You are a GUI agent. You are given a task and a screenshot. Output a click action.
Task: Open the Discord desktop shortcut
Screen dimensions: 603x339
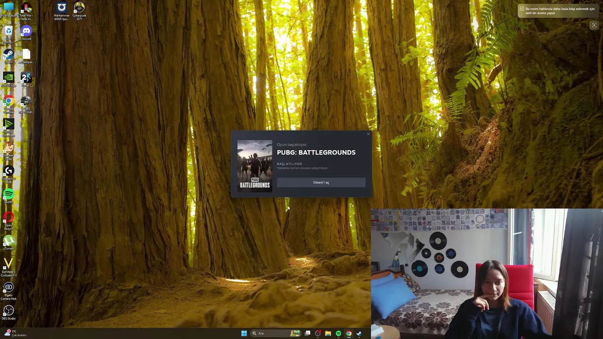[x=26, y=33]
